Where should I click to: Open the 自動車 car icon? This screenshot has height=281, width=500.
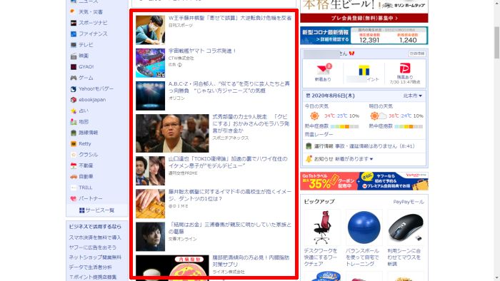point(74,177)
